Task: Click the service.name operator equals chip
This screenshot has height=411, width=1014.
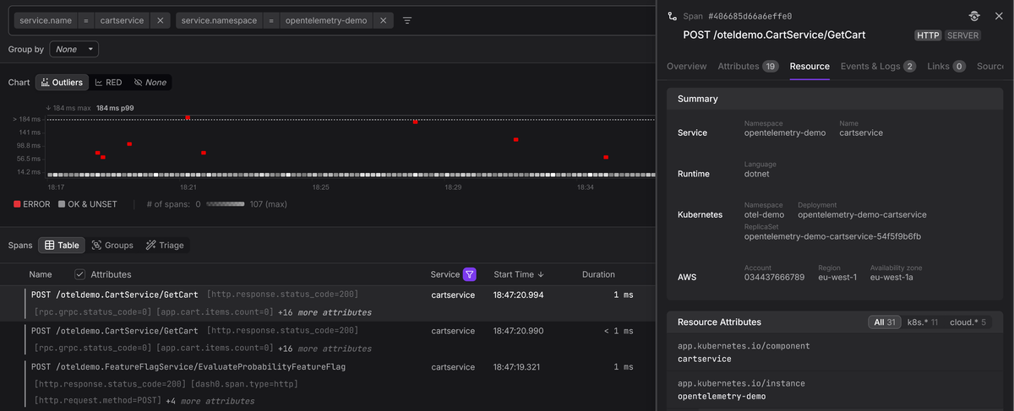Action: pyautogui.click(x=85, y=20)
